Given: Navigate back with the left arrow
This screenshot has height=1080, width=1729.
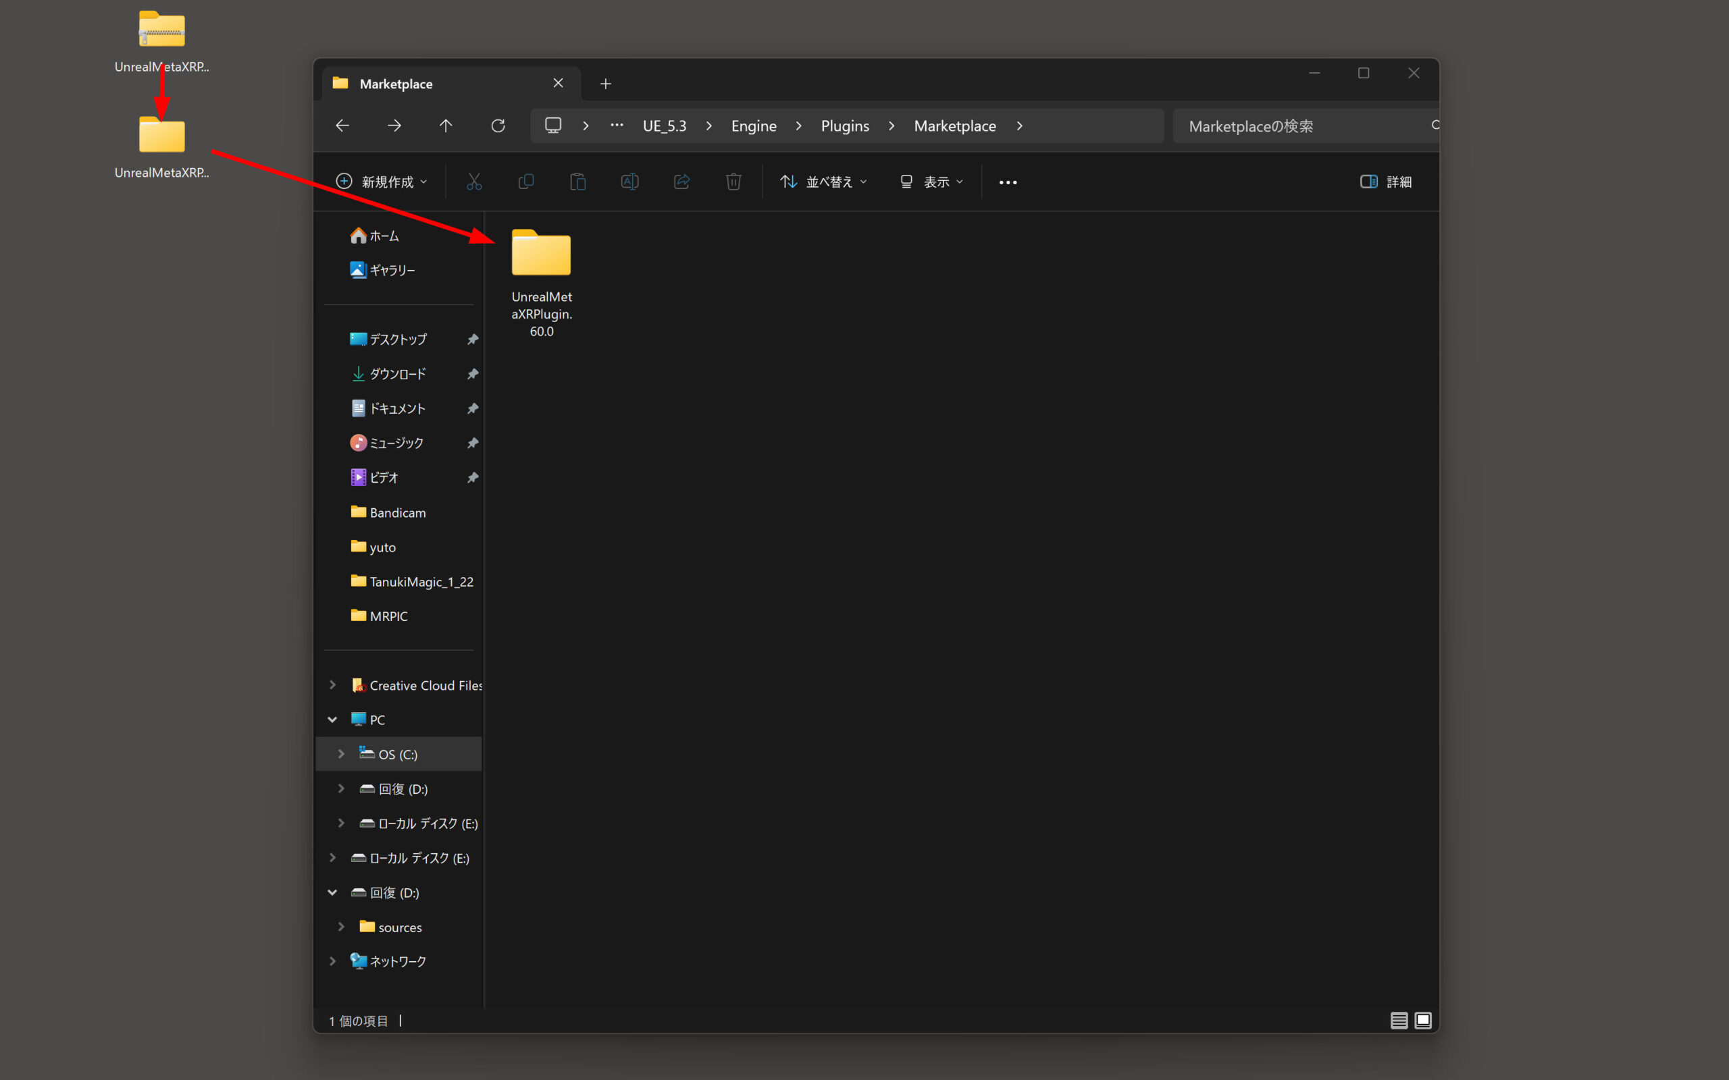Looking at the screenshot, I should pyautogui.click(x=342, y=126).
